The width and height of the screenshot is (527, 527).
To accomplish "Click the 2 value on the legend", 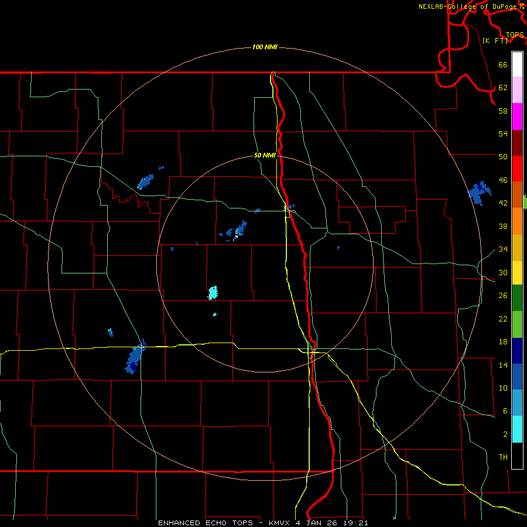I will pos(505,434).
